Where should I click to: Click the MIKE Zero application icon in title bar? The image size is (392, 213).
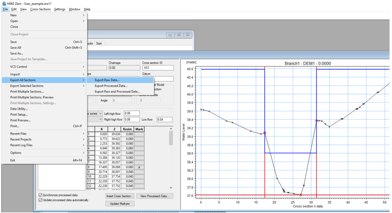(4, 3)
